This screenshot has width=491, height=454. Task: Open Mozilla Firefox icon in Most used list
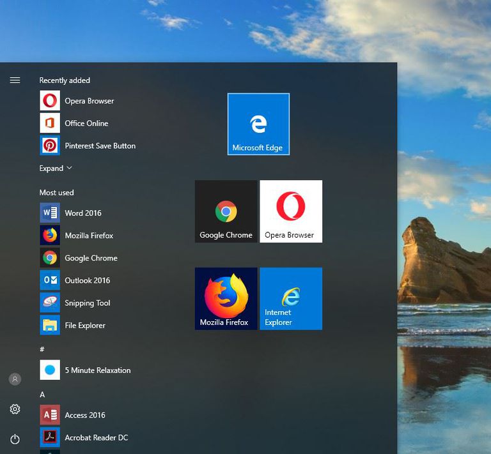click(50, 236)
